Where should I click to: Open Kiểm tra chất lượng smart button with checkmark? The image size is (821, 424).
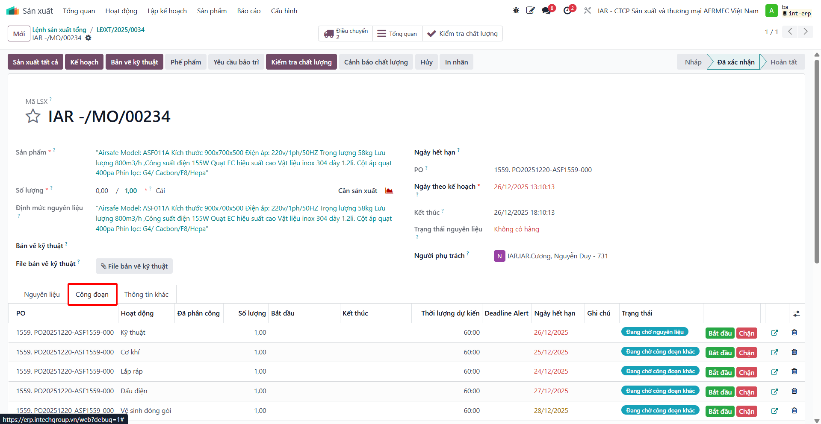(x=462, y=34)
